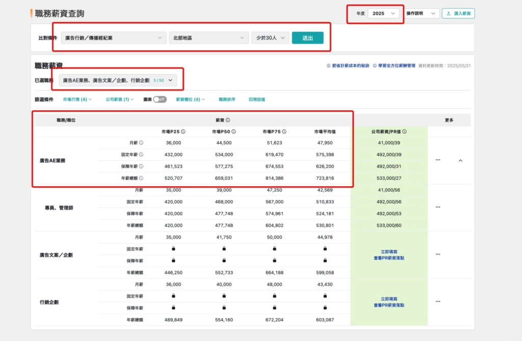
Task: Click 查看PR薪資落點 in 廣告文案/企劃 row
Action: 389,258
